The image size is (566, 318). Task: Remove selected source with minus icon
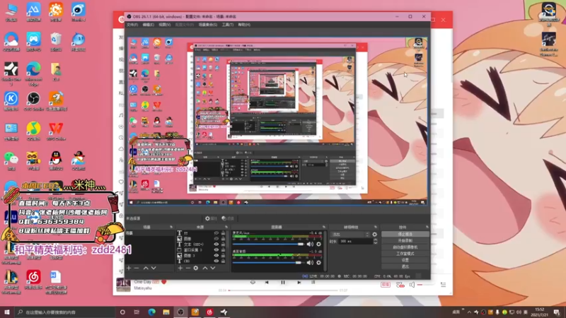[187, 268]
